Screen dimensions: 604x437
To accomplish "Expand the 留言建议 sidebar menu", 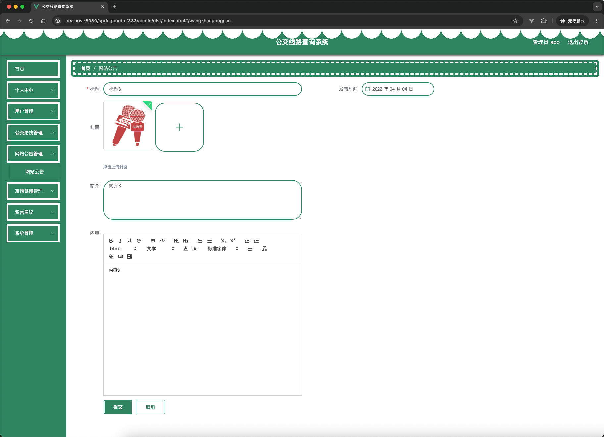I will (x=33, y=212).
